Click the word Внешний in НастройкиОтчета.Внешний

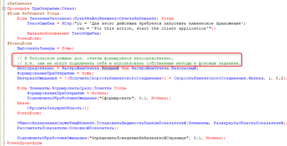110,68
